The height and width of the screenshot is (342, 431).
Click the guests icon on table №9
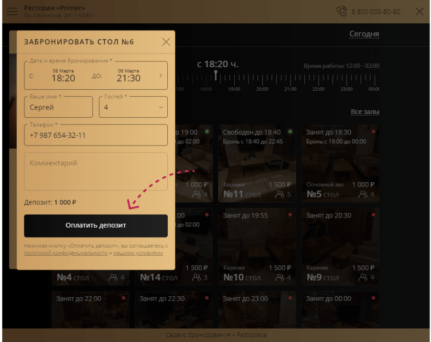pos(363,278)
